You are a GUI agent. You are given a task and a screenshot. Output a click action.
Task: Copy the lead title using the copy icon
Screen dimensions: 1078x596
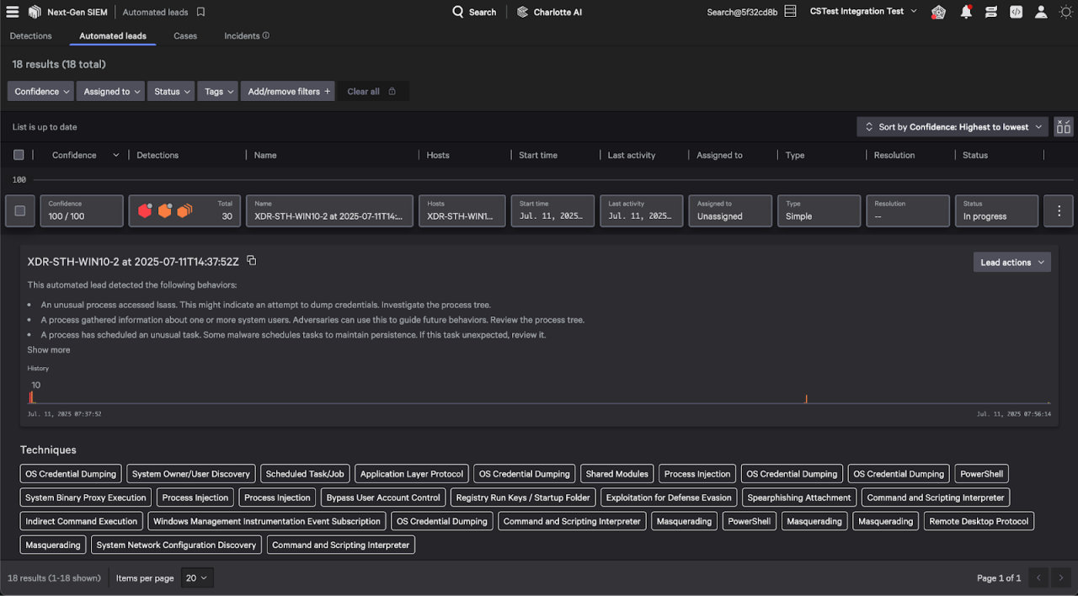pos(251,261)
